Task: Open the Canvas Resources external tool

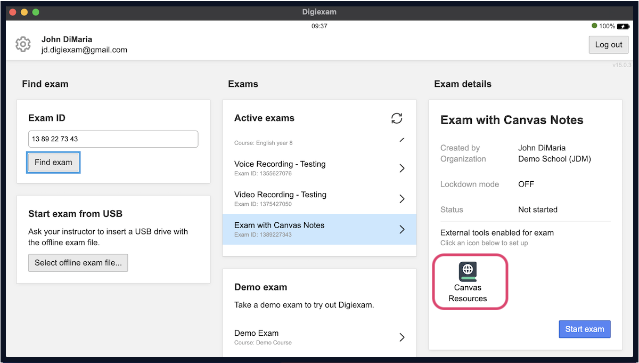Action: click(x=468, y=282)
